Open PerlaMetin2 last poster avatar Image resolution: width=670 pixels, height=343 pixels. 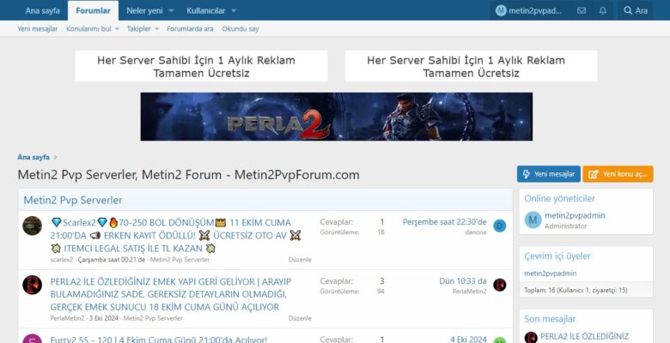[x=500, y=285]
